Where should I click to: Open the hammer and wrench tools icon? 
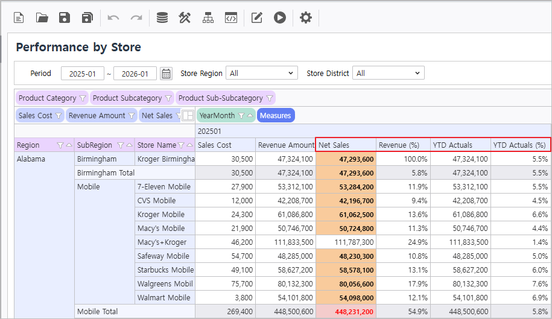[x=185, y=18]
